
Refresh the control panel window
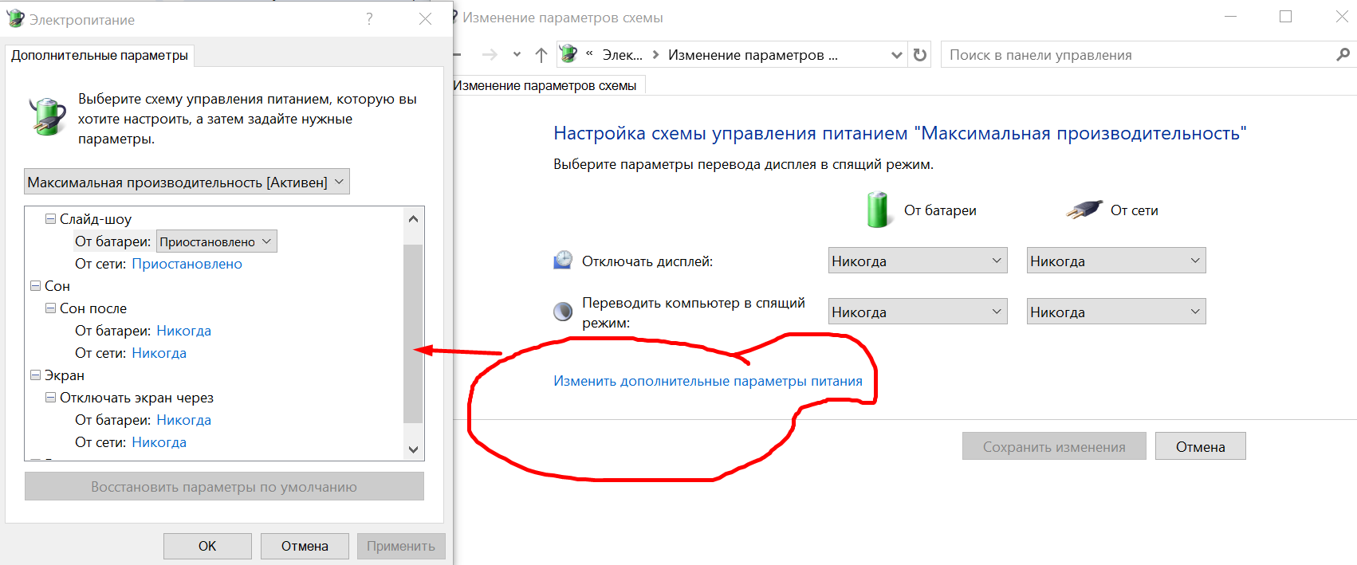(x=920, y=55)
